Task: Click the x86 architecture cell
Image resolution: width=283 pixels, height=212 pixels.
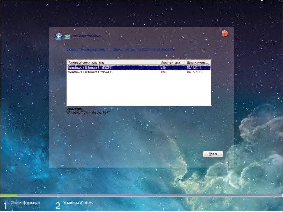Action: (163, 67)
